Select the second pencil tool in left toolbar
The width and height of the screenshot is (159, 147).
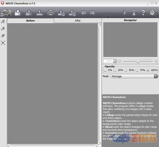3,29
